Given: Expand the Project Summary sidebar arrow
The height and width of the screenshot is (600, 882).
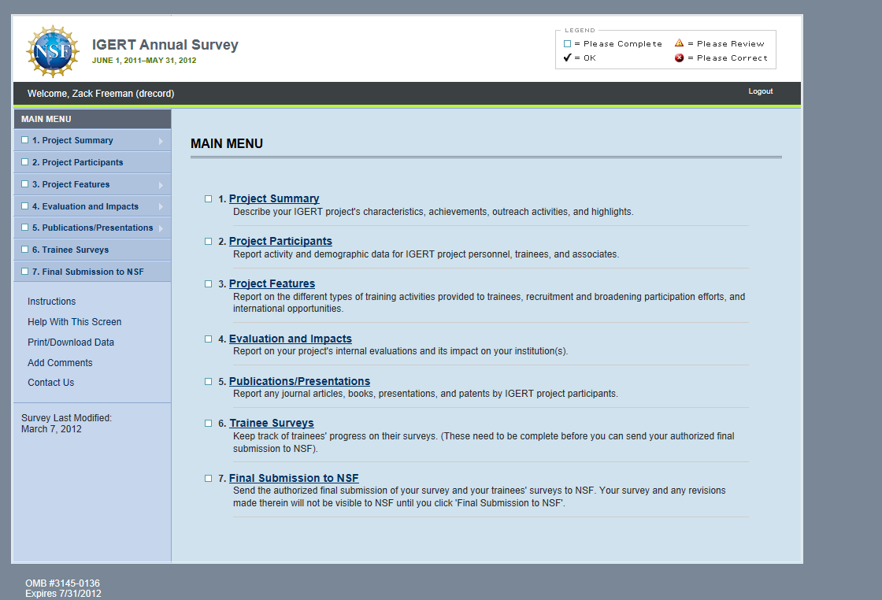Looking at the screenshot, I should pos(161,141).
